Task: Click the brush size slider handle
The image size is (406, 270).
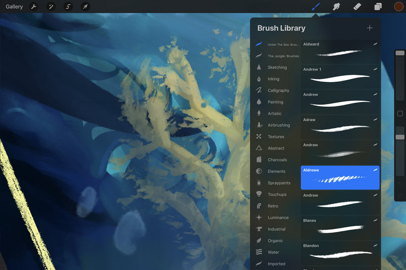Action: click(400, 53)
